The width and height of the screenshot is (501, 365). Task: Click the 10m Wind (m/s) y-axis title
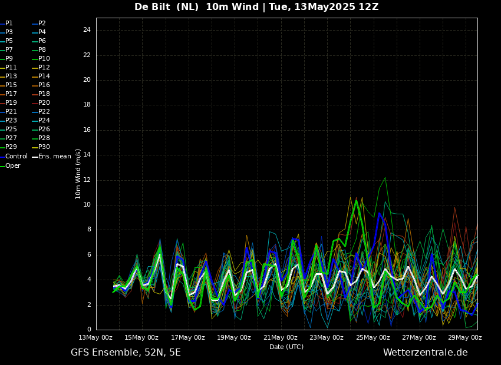click(x=78, y=174)
